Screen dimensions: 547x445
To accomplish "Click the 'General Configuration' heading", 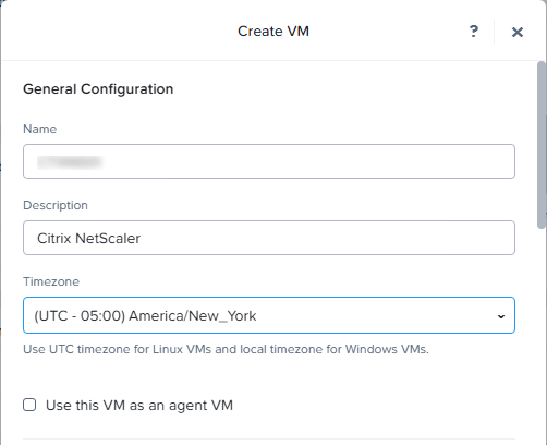I will tap(98, 89).
